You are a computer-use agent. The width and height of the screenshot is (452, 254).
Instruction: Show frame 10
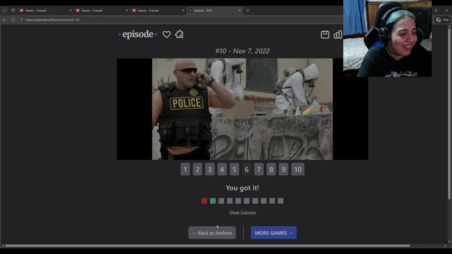298,169
